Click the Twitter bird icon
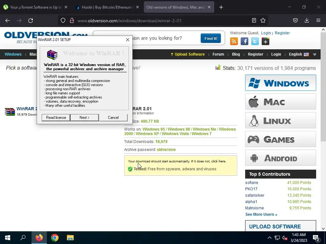326x244 pixels. point(255,41)
